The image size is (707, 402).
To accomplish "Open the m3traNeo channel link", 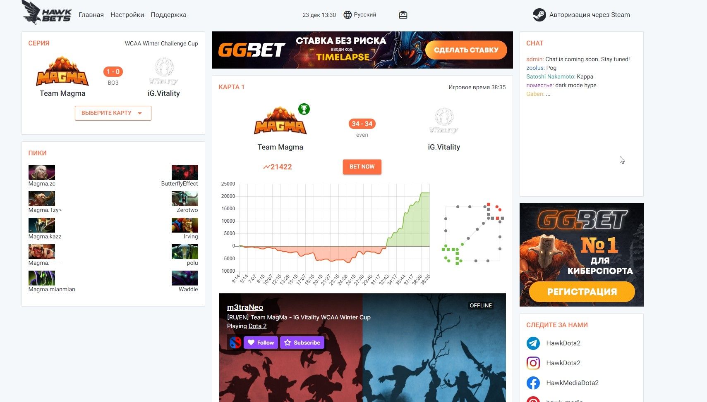I will 245,307.
